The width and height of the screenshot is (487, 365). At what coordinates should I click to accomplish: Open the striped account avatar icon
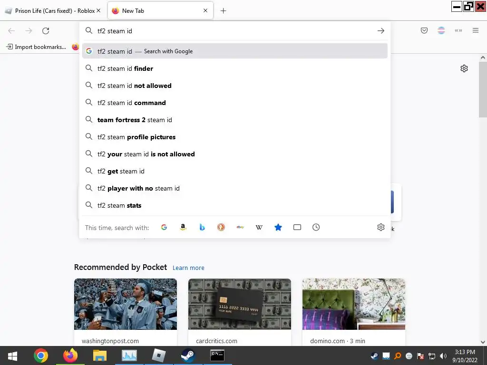[x=441, y=30]
